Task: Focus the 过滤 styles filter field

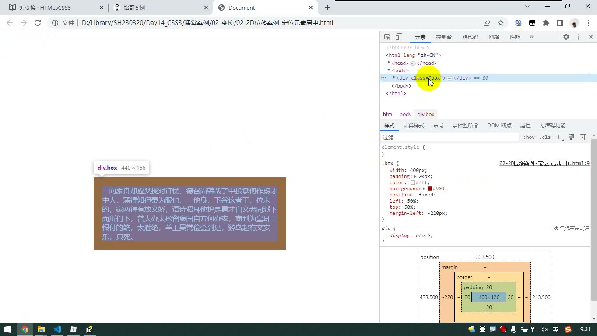Action: pos(450,137)
